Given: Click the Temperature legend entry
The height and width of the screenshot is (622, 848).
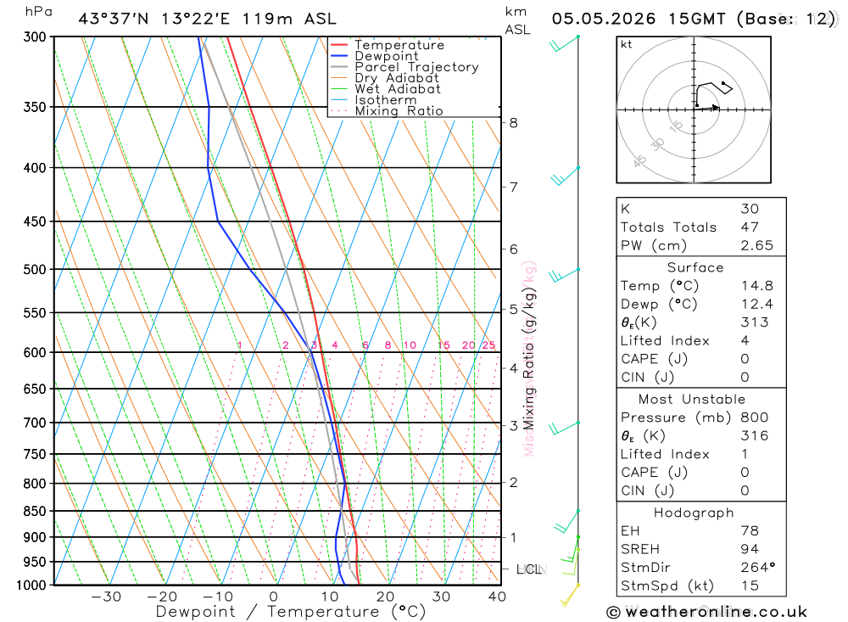Looking at the screenshot, I should click(x=399, y=45).
